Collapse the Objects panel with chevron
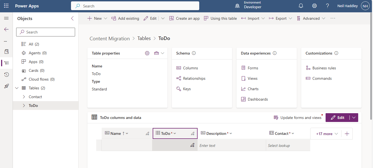 72,18
